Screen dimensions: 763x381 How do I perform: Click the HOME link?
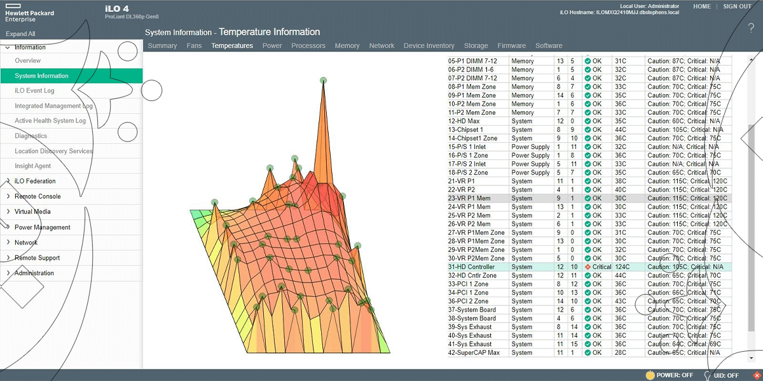702,6
